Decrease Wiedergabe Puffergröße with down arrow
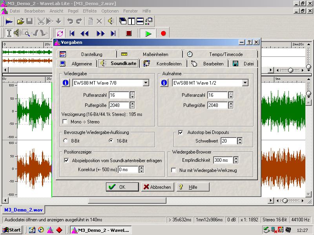The width and height of the screenshot is (314, 235). (x=132, y=107)
